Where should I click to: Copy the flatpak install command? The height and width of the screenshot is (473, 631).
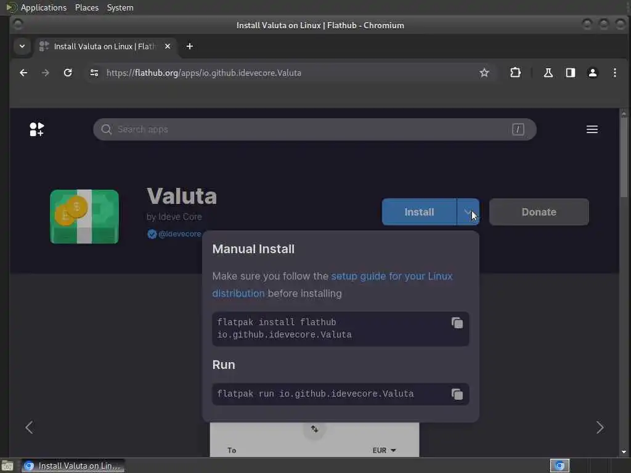457,323
